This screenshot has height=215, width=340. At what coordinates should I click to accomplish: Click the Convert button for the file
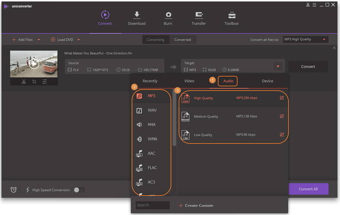pyautogui.click(x=308, y=66)
